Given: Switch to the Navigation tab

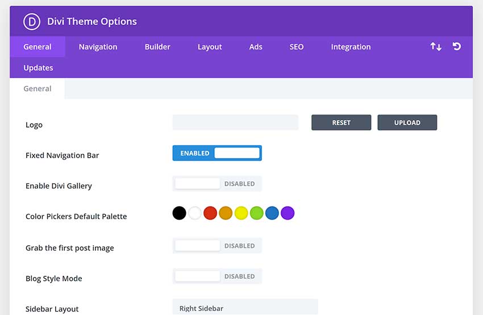Looking at the screenshot, I should 98,47.
